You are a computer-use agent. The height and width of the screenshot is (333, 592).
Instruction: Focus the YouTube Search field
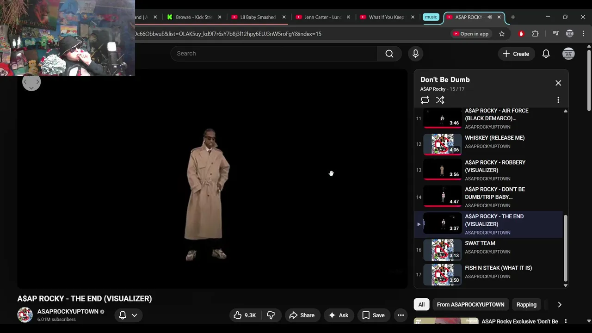coord(274,54)
